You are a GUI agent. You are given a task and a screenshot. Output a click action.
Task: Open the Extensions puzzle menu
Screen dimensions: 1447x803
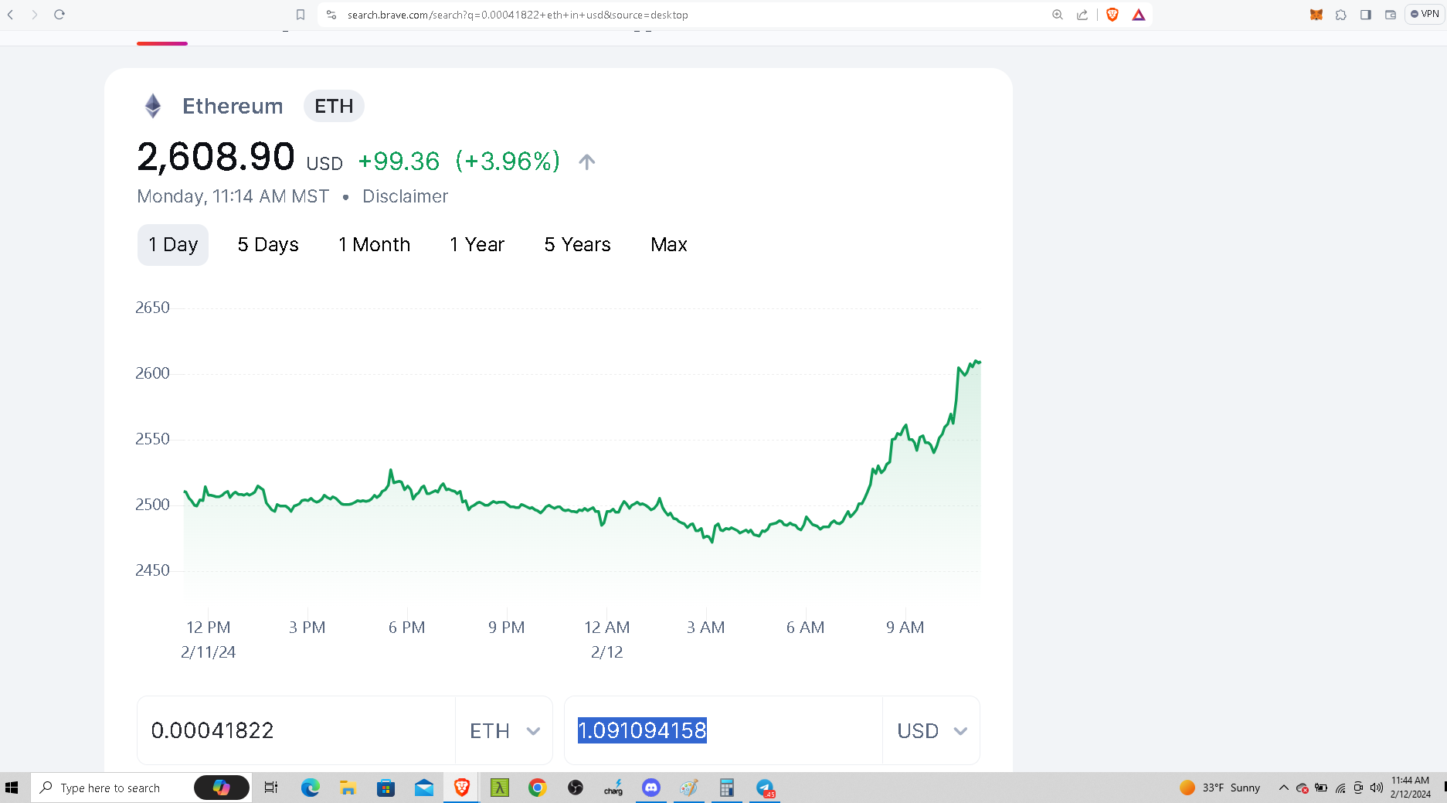[x=1341, y=15]
